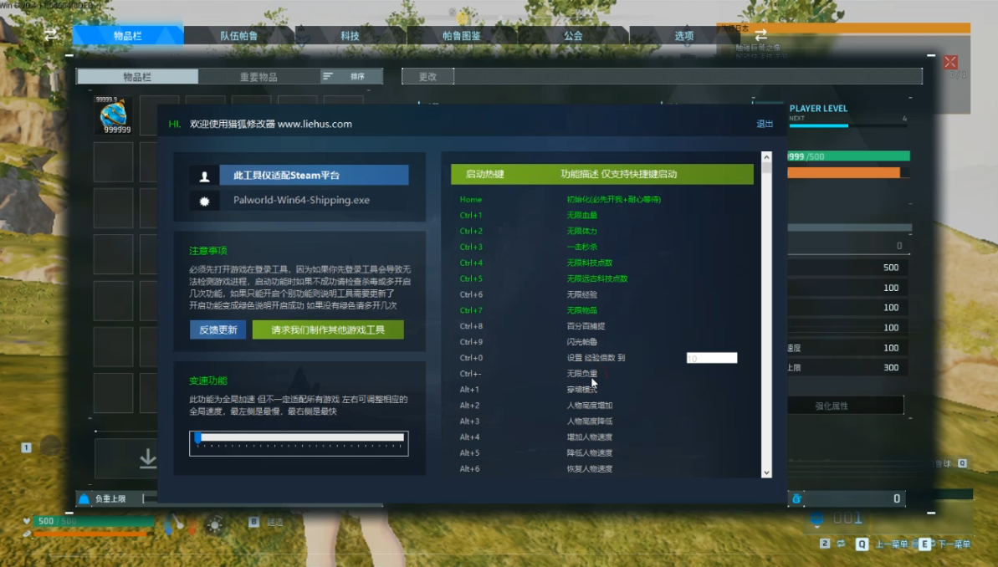Click the PLAYER LEVEL heading
Image resolution: width=998 pixels, height=567 pixels.
click(x=818, y=108)
